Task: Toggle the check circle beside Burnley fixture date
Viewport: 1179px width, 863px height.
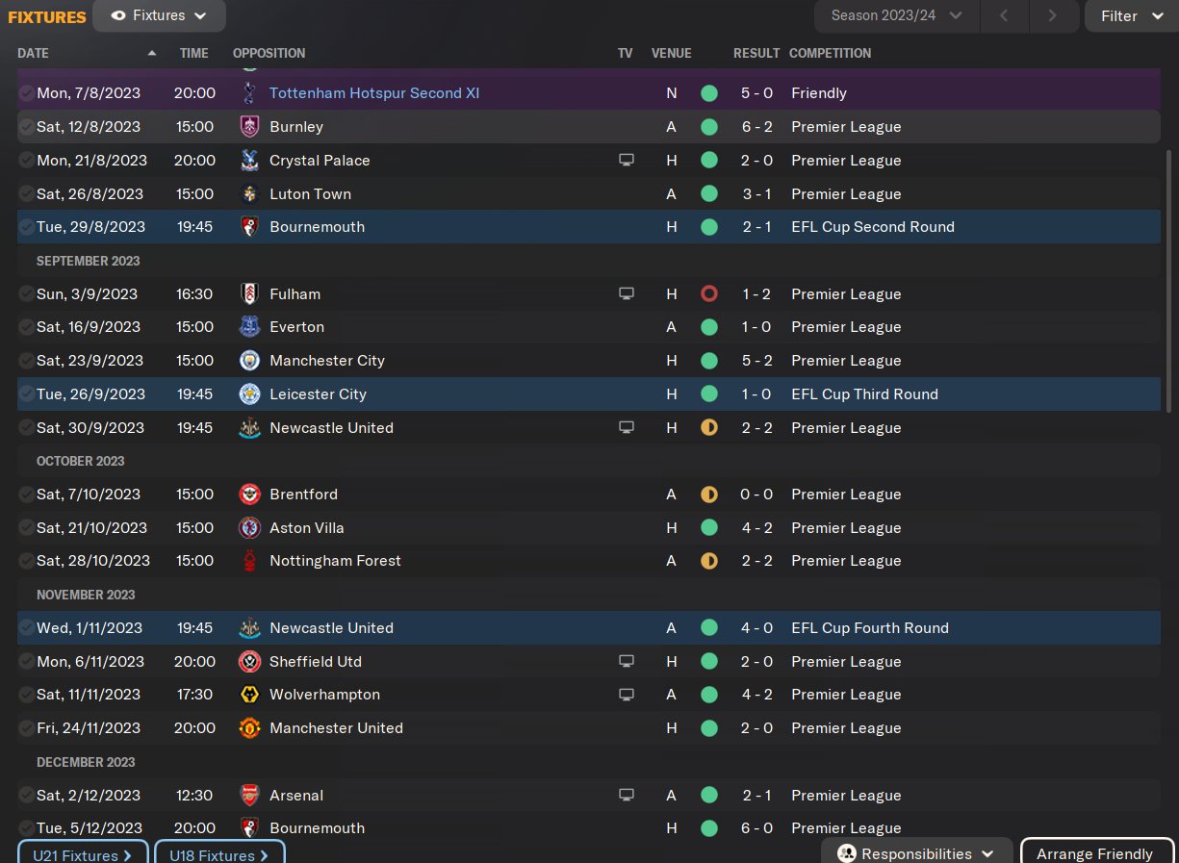Action: pyautogui.click(x=26, y=127)
